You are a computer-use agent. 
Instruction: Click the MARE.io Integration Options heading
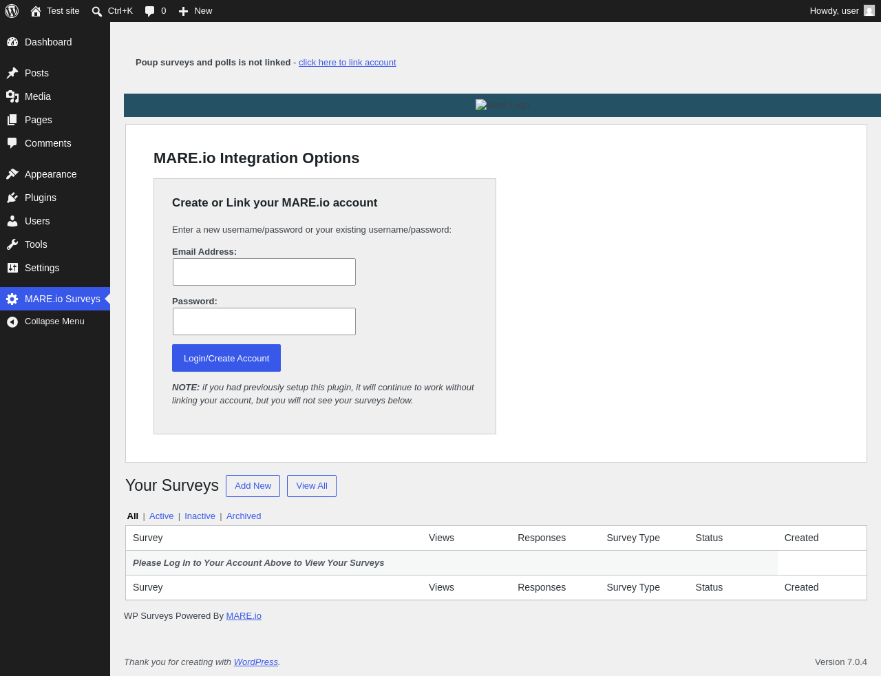click(x=256, y=158)
